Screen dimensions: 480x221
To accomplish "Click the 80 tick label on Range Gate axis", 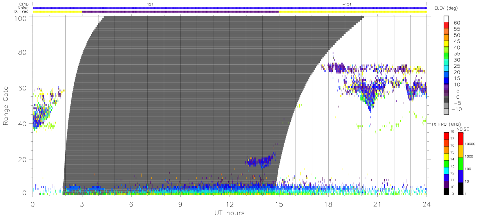I will click(x=23, y=52).
